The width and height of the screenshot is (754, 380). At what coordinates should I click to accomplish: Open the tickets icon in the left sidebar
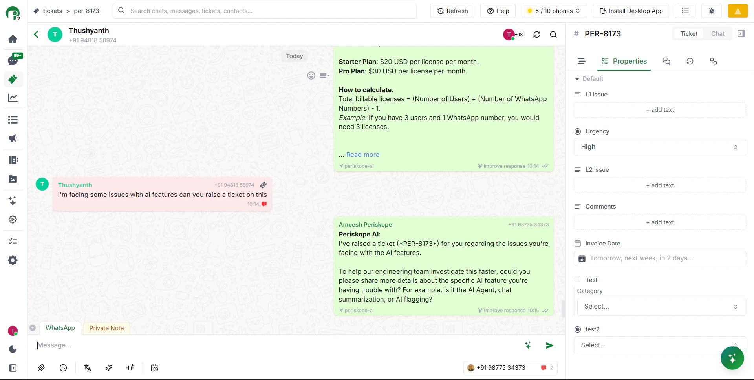[13, 79]
